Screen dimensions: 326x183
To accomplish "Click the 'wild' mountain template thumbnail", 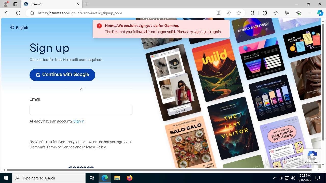I will (x=217, y=70).
